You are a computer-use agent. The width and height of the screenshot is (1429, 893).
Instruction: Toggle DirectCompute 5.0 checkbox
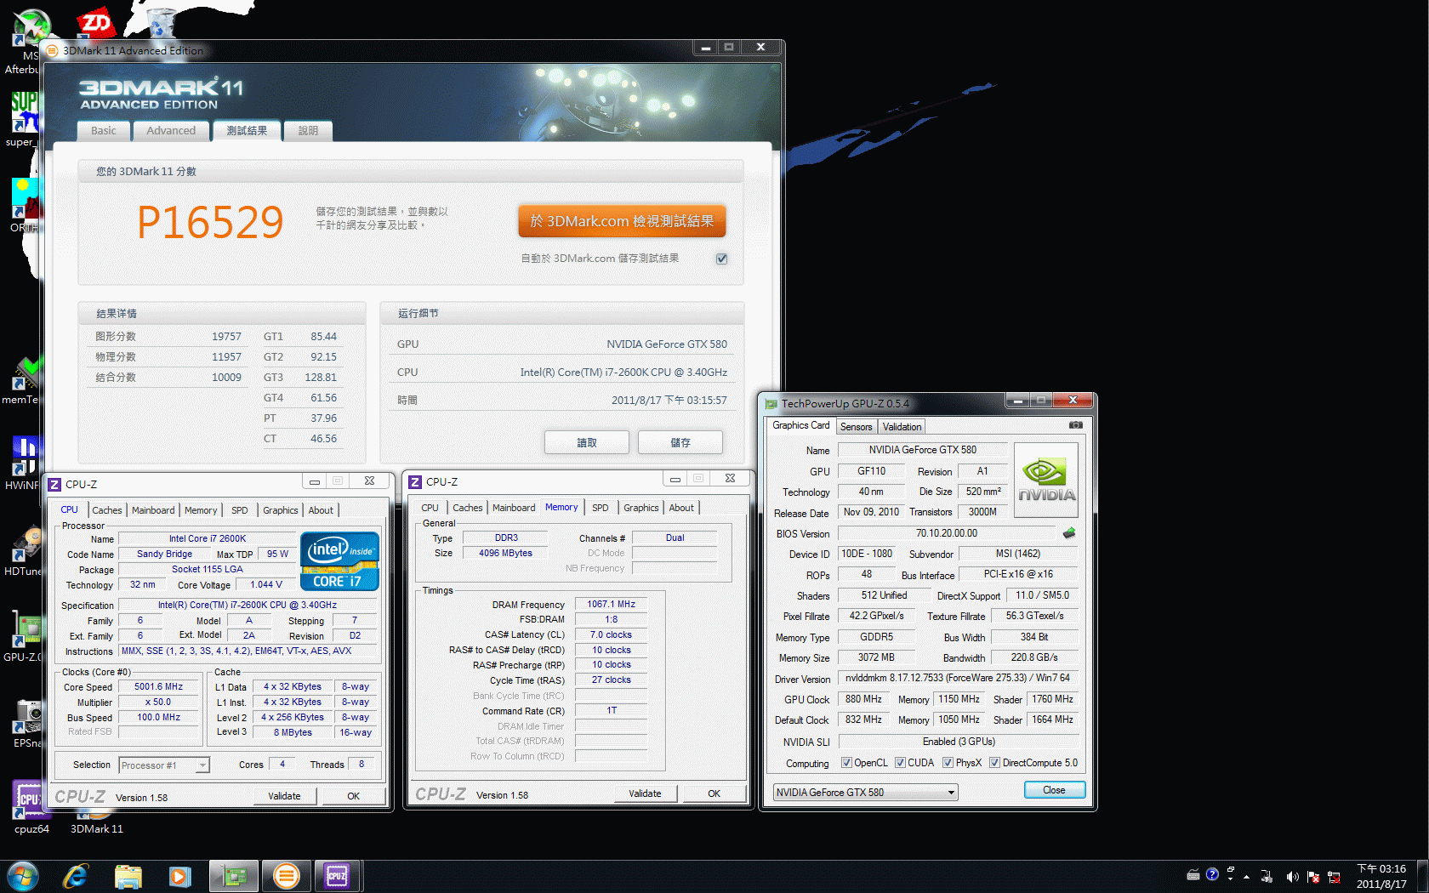994,763
